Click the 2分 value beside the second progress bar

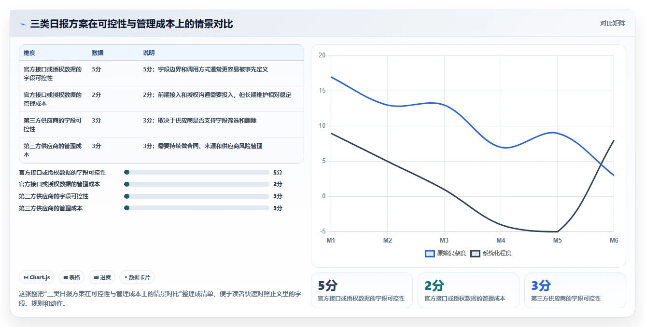(x=278, y=184)
